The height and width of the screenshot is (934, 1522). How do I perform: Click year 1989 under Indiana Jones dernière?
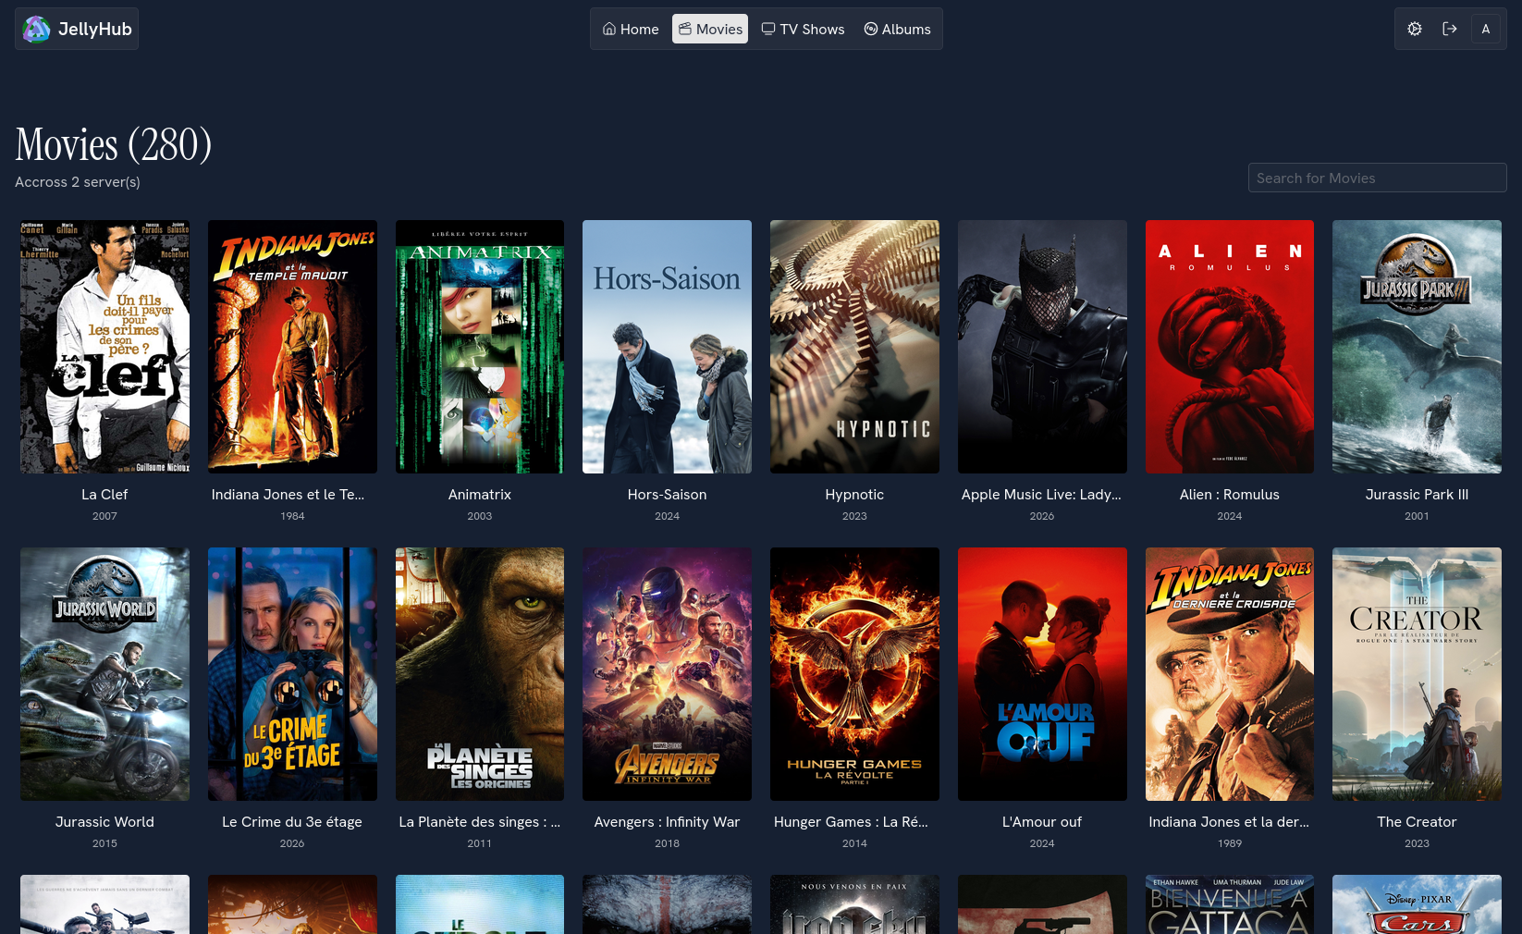tap(1230, 843)
